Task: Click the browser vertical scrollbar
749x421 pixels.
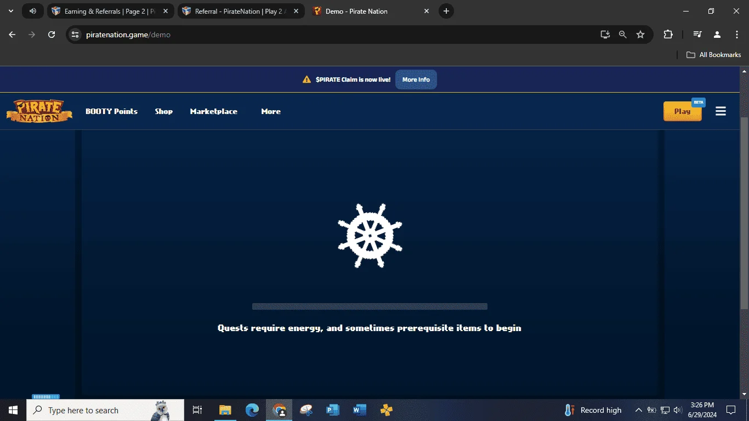Action: 744,214
